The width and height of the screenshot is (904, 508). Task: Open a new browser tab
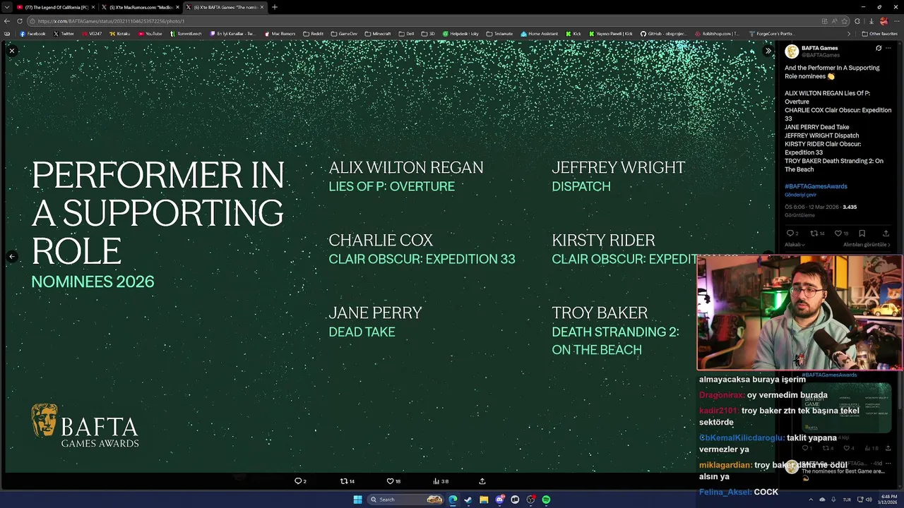275,7
